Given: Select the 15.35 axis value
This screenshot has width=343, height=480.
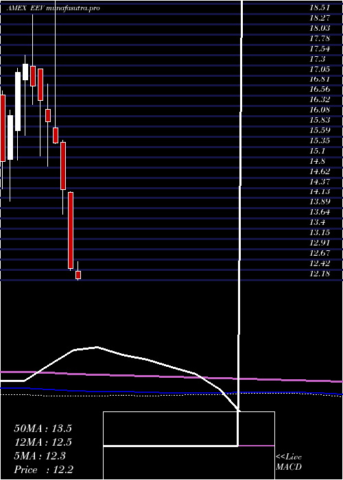Looking at the screenshot, I should click(320, 141).
